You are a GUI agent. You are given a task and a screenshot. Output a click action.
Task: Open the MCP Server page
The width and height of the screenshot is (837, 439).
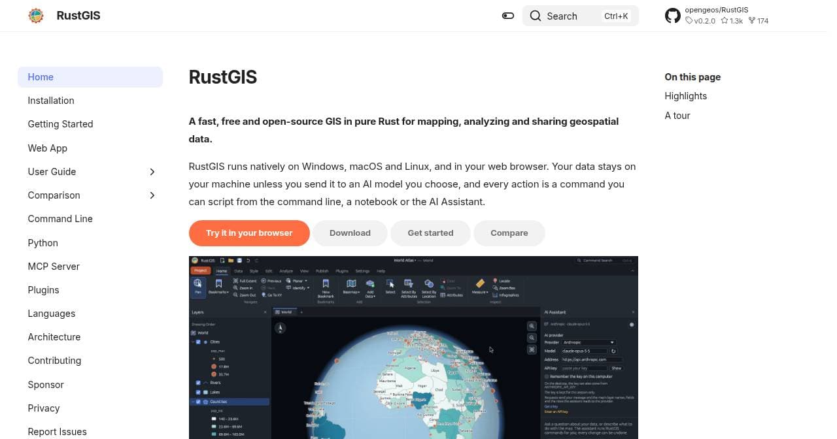54,267
